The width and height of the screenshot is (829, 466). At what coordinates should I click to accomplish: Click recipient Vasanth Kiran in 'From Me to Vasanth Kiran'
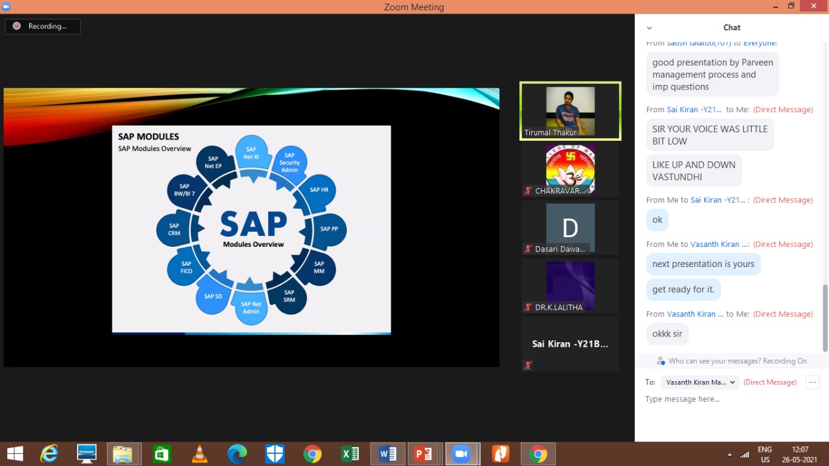click(x=720, y=244)
